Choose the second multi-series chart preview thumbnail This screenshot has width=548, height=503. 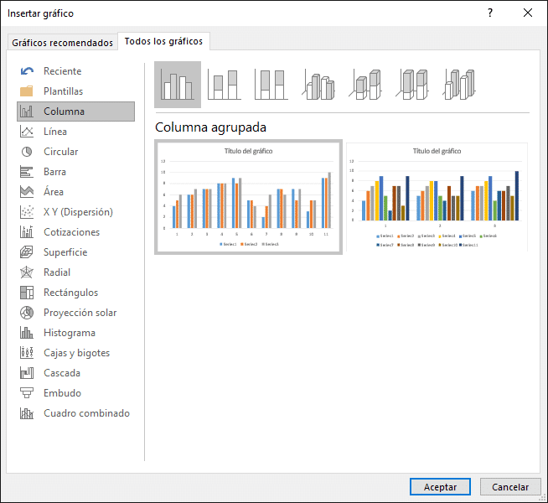(x=437, y=197)
